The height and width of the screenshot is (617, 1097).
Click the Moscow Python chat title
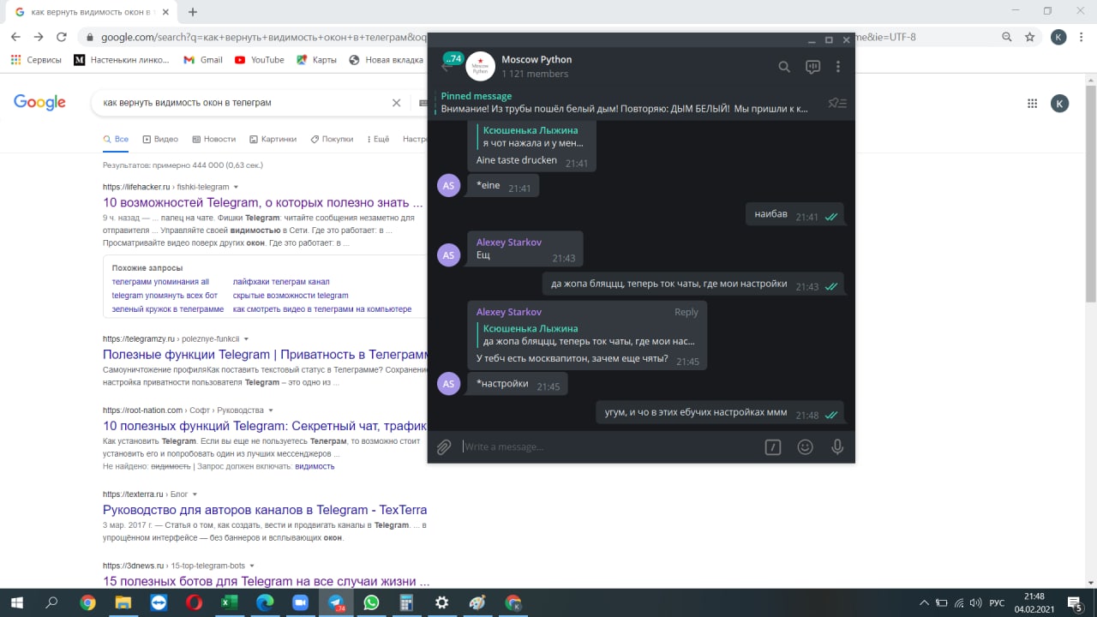pyautogui.click(x=537, y=59)
